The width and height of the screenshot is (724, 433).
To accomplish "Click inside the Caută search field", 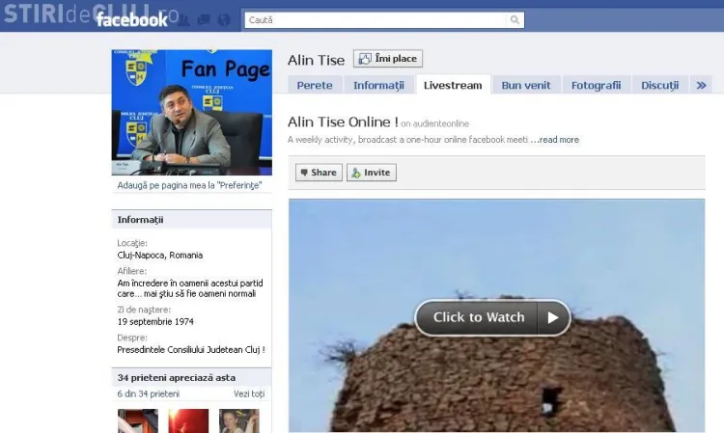I will click(376, 19).
